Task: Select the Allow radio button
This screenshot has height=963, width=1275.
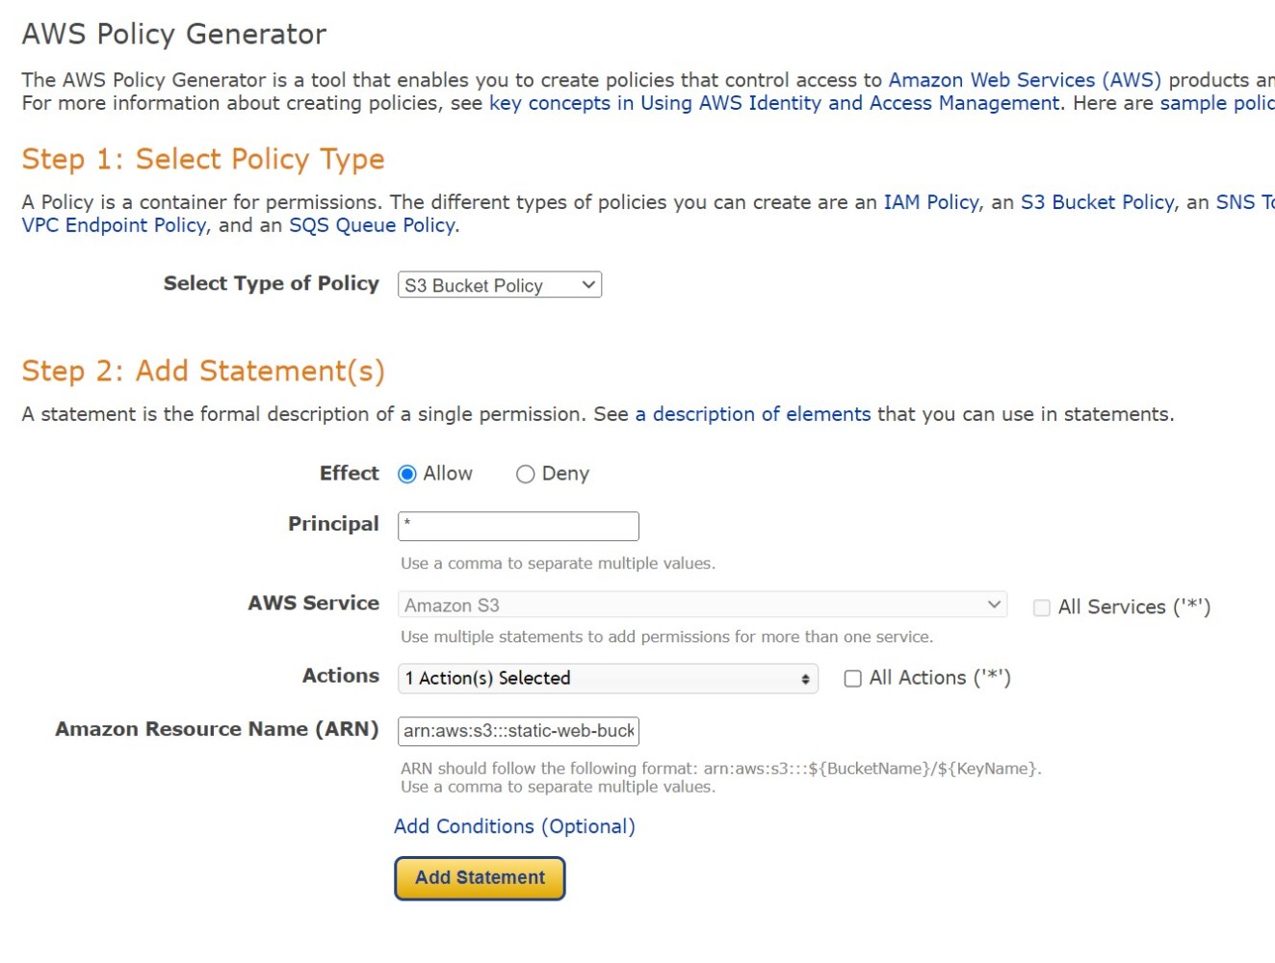Action: tap(407, 474)
